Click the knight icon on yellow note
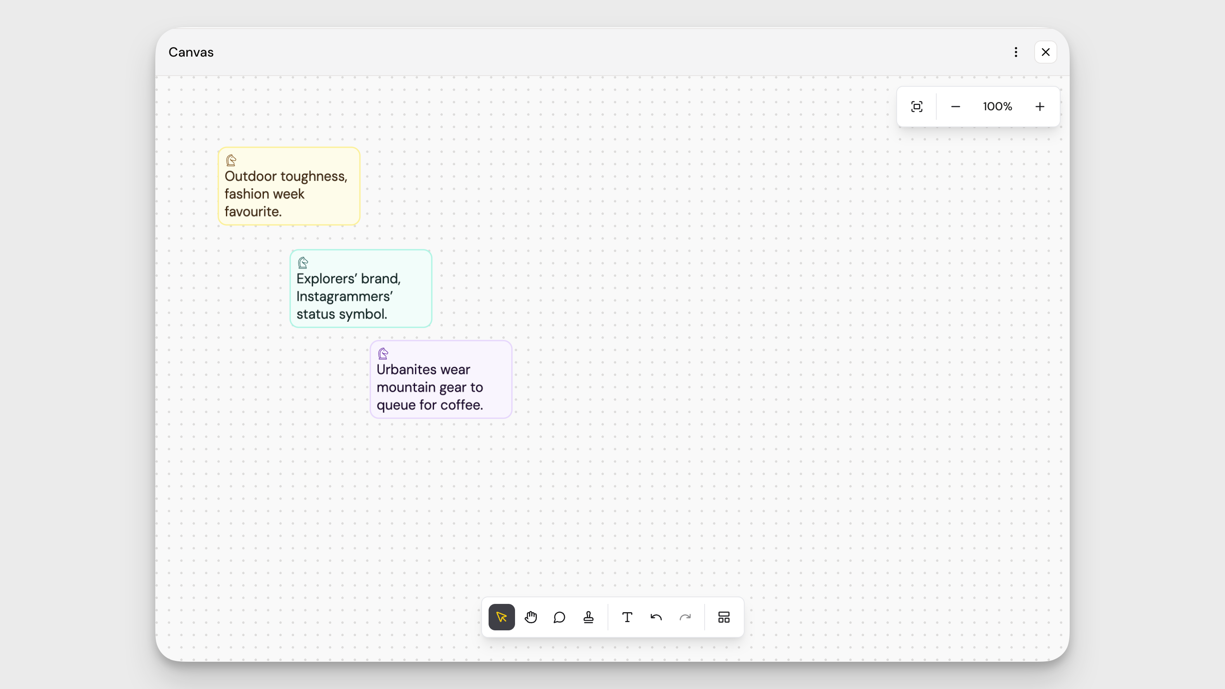The width and height of the screenshot is (1225, 689). (231, 160)
